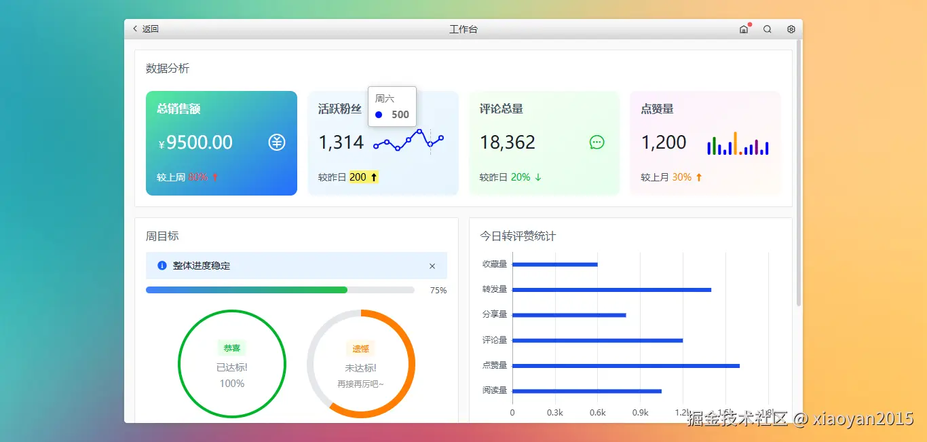Click the chat bubble icon on 评论总量 card
Image resolution: width=927 pixels, height=442 pixels.
point(597,143)
